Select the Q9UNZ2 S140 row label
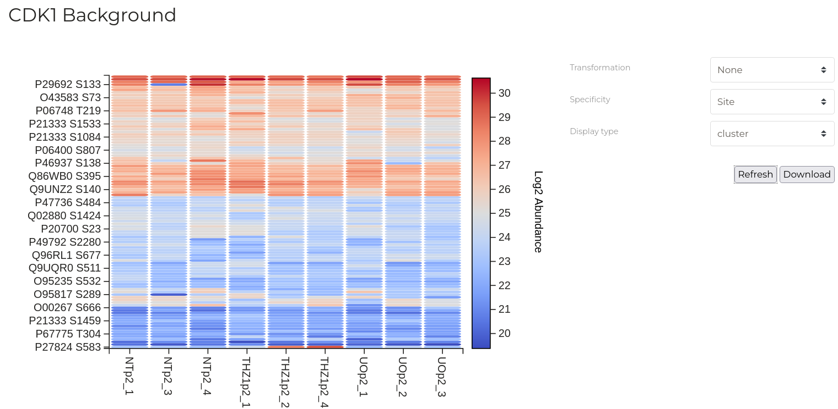Viewport: 838px width, 409px height. click(65, 190)
